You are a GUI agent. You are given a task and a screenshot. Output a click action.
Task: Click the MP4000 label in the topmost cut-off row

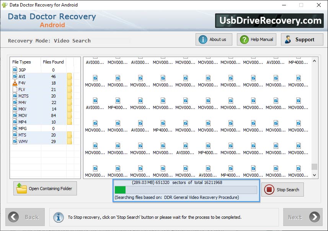[298, 62]
